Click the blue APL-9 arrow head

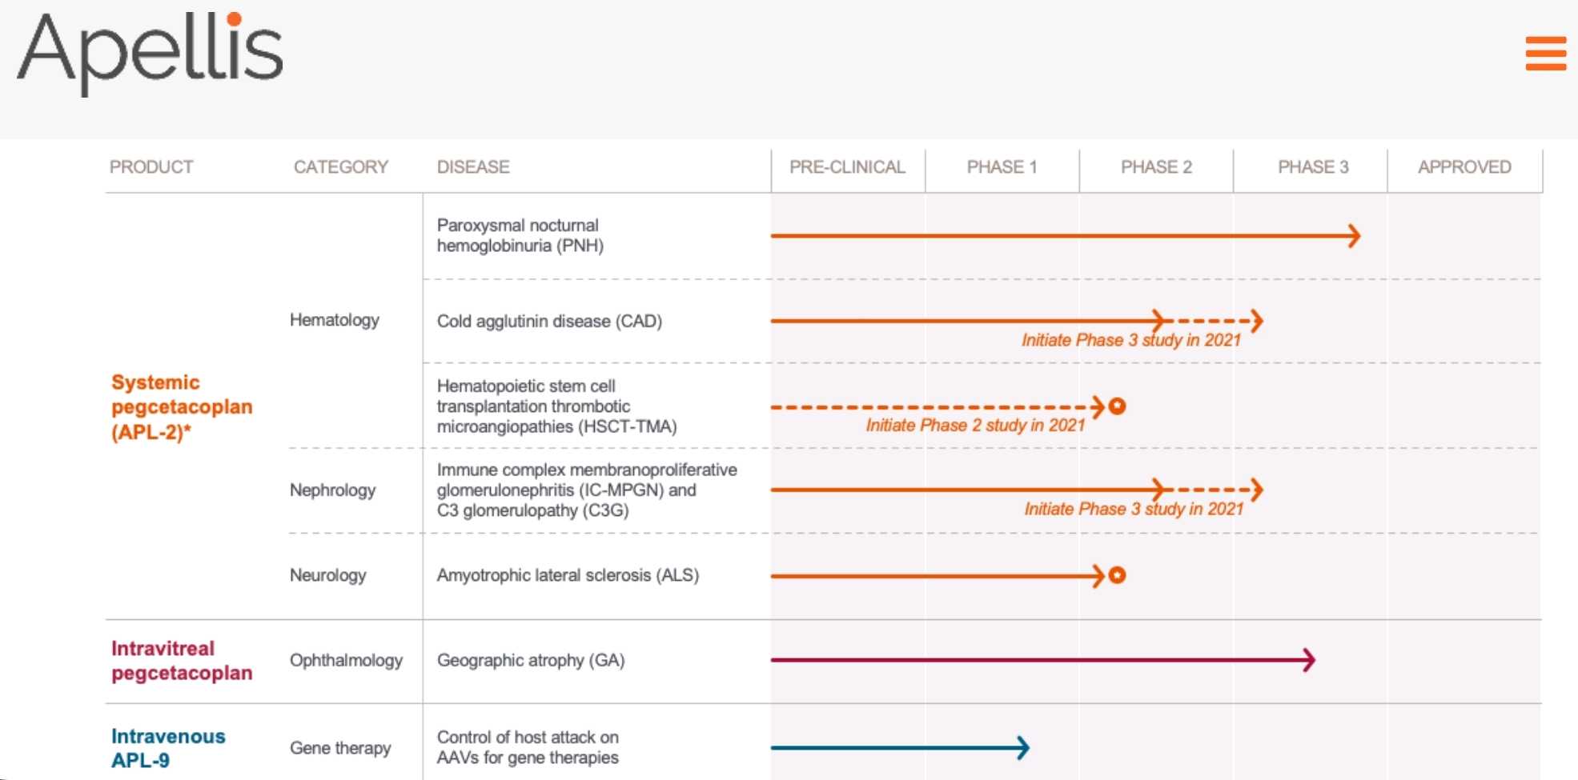[x=1023, y=748]
